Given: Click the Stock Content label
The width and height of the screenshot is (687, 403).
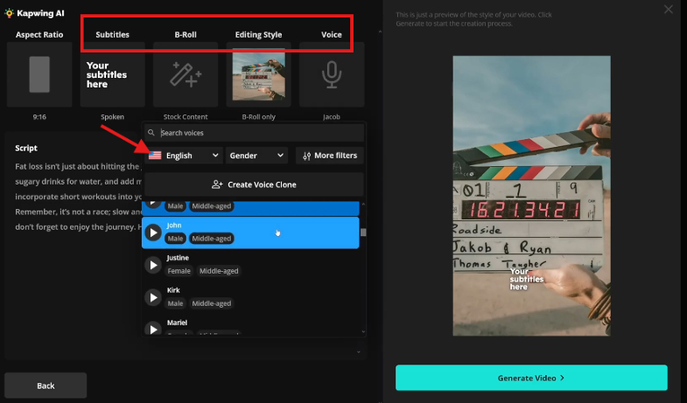Looking at the screenshot, I should coord(186,117).
